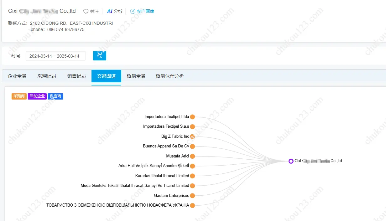This screenshot has width=386, height=221.
Task: Select Karartas Ithalat Ihracat Limited label
Action: (162, 176)
